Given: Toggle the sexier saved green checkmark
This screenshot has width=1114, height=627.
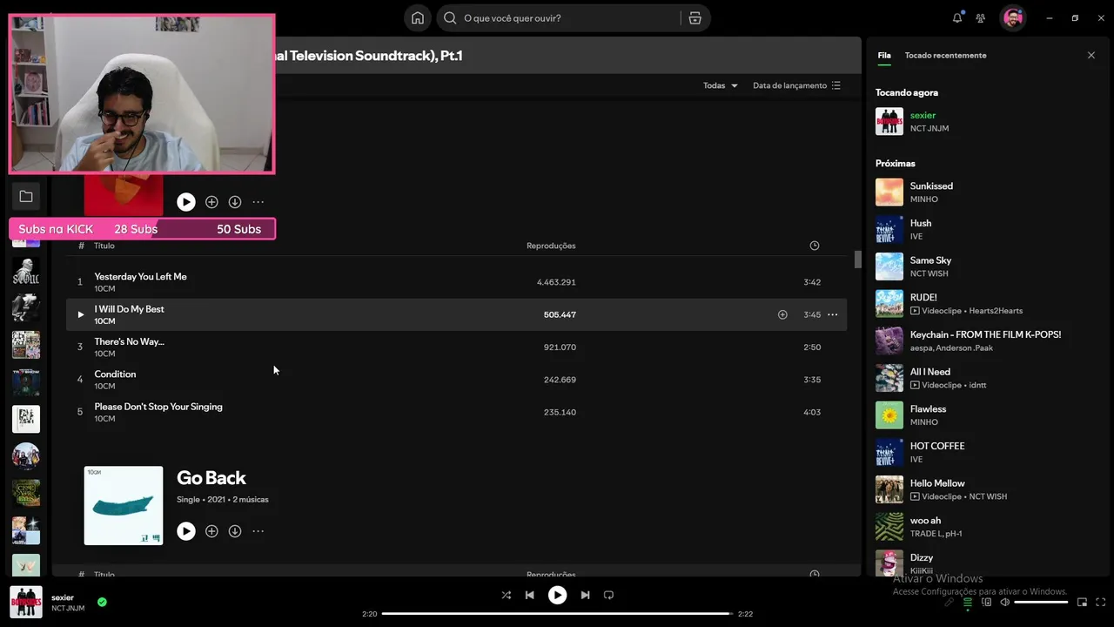Looking at the screenshot, I should [102, 602].
